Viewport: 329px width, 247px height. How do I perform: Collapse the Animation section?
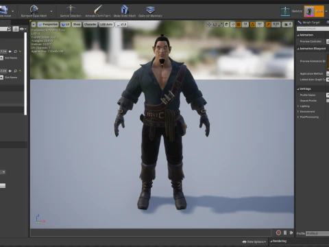(x=298, y=35)
